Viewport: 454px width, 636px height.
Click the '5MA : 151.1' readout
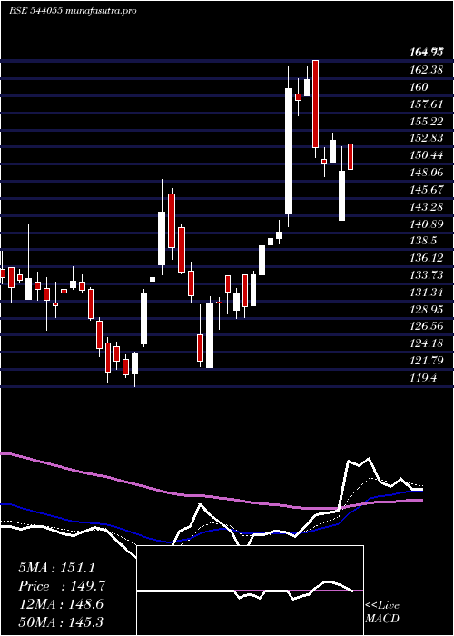coord(56,568)
